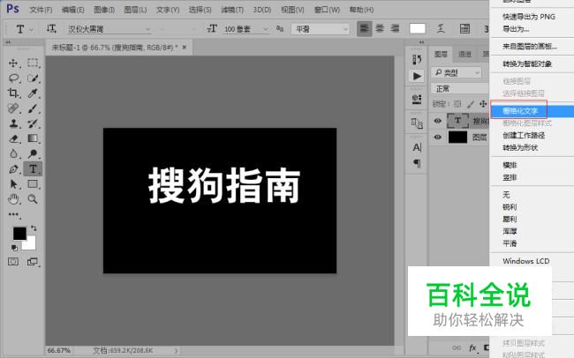Open the Edit Toolbar three-dots button

tap(13, 214)
